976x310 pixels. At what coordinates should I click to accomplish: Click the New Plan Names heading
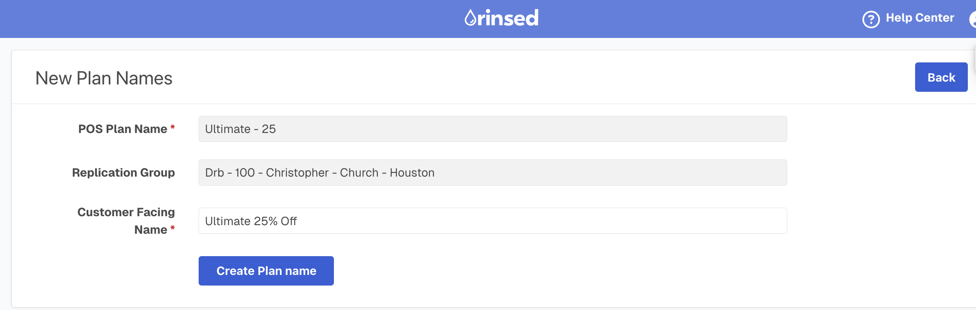[103, 77]
